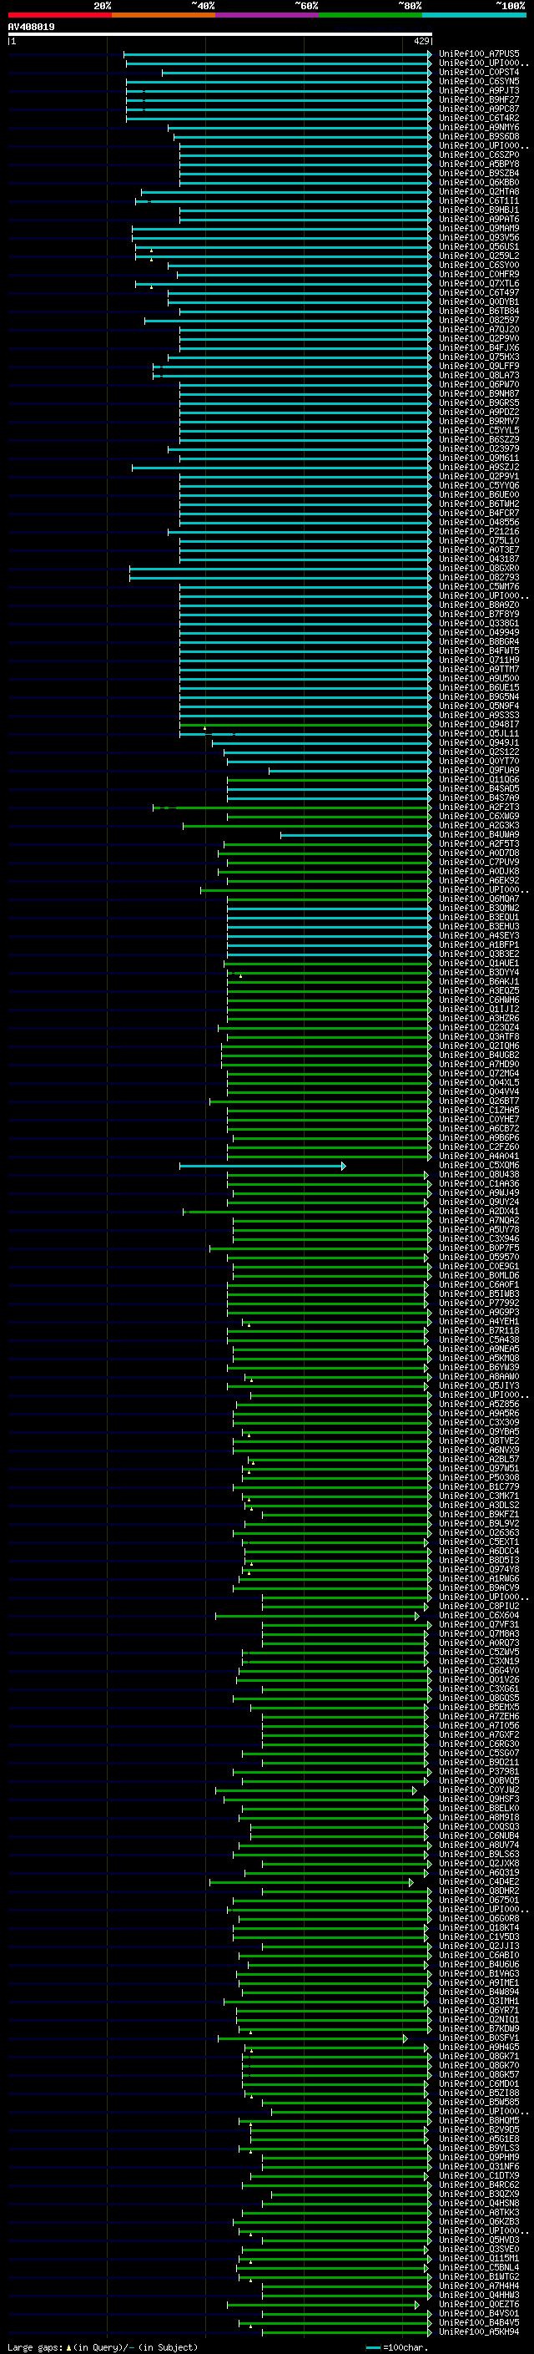Image resolution: width=534 pixels, height=2354 pixels.
Task: Select the UniRef100_Q18KT4 label
Action: (479, 1928)
